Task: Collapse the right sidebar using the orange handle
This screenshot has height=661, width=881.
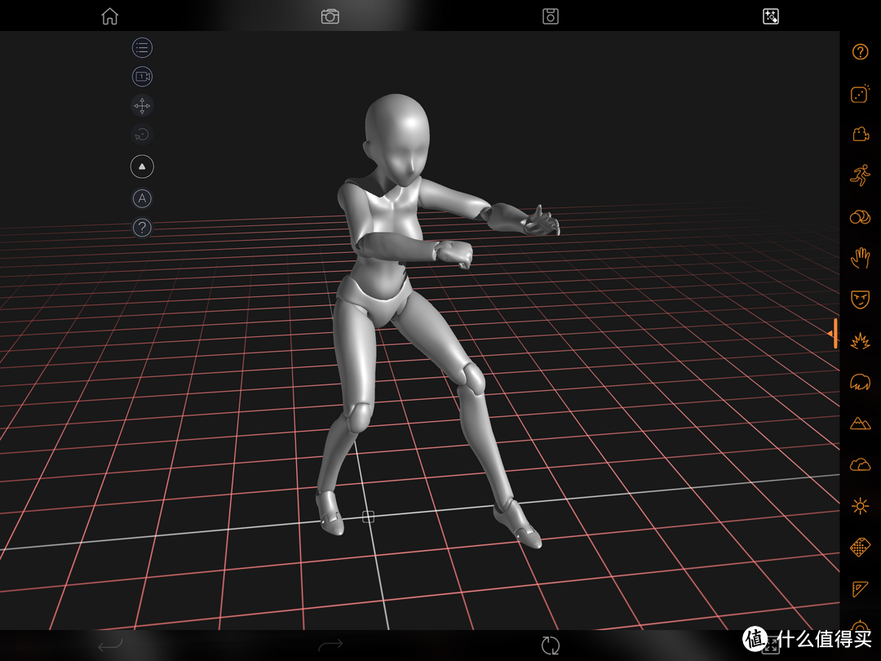Action: coord(833,333)
